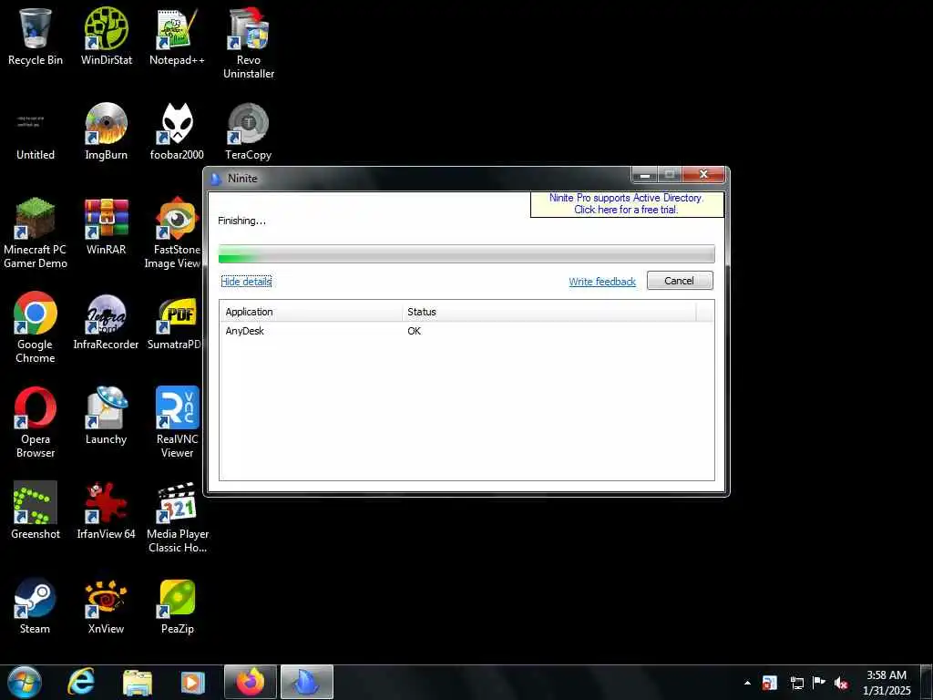Open the Recycle Bin desktop icon
The height and width of the screenshot is (700, 933).
36,36
